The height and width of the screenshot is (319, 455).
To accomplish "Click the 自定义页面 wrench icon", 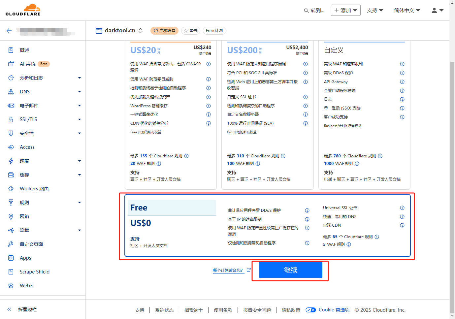I will [x=11, y=244].
